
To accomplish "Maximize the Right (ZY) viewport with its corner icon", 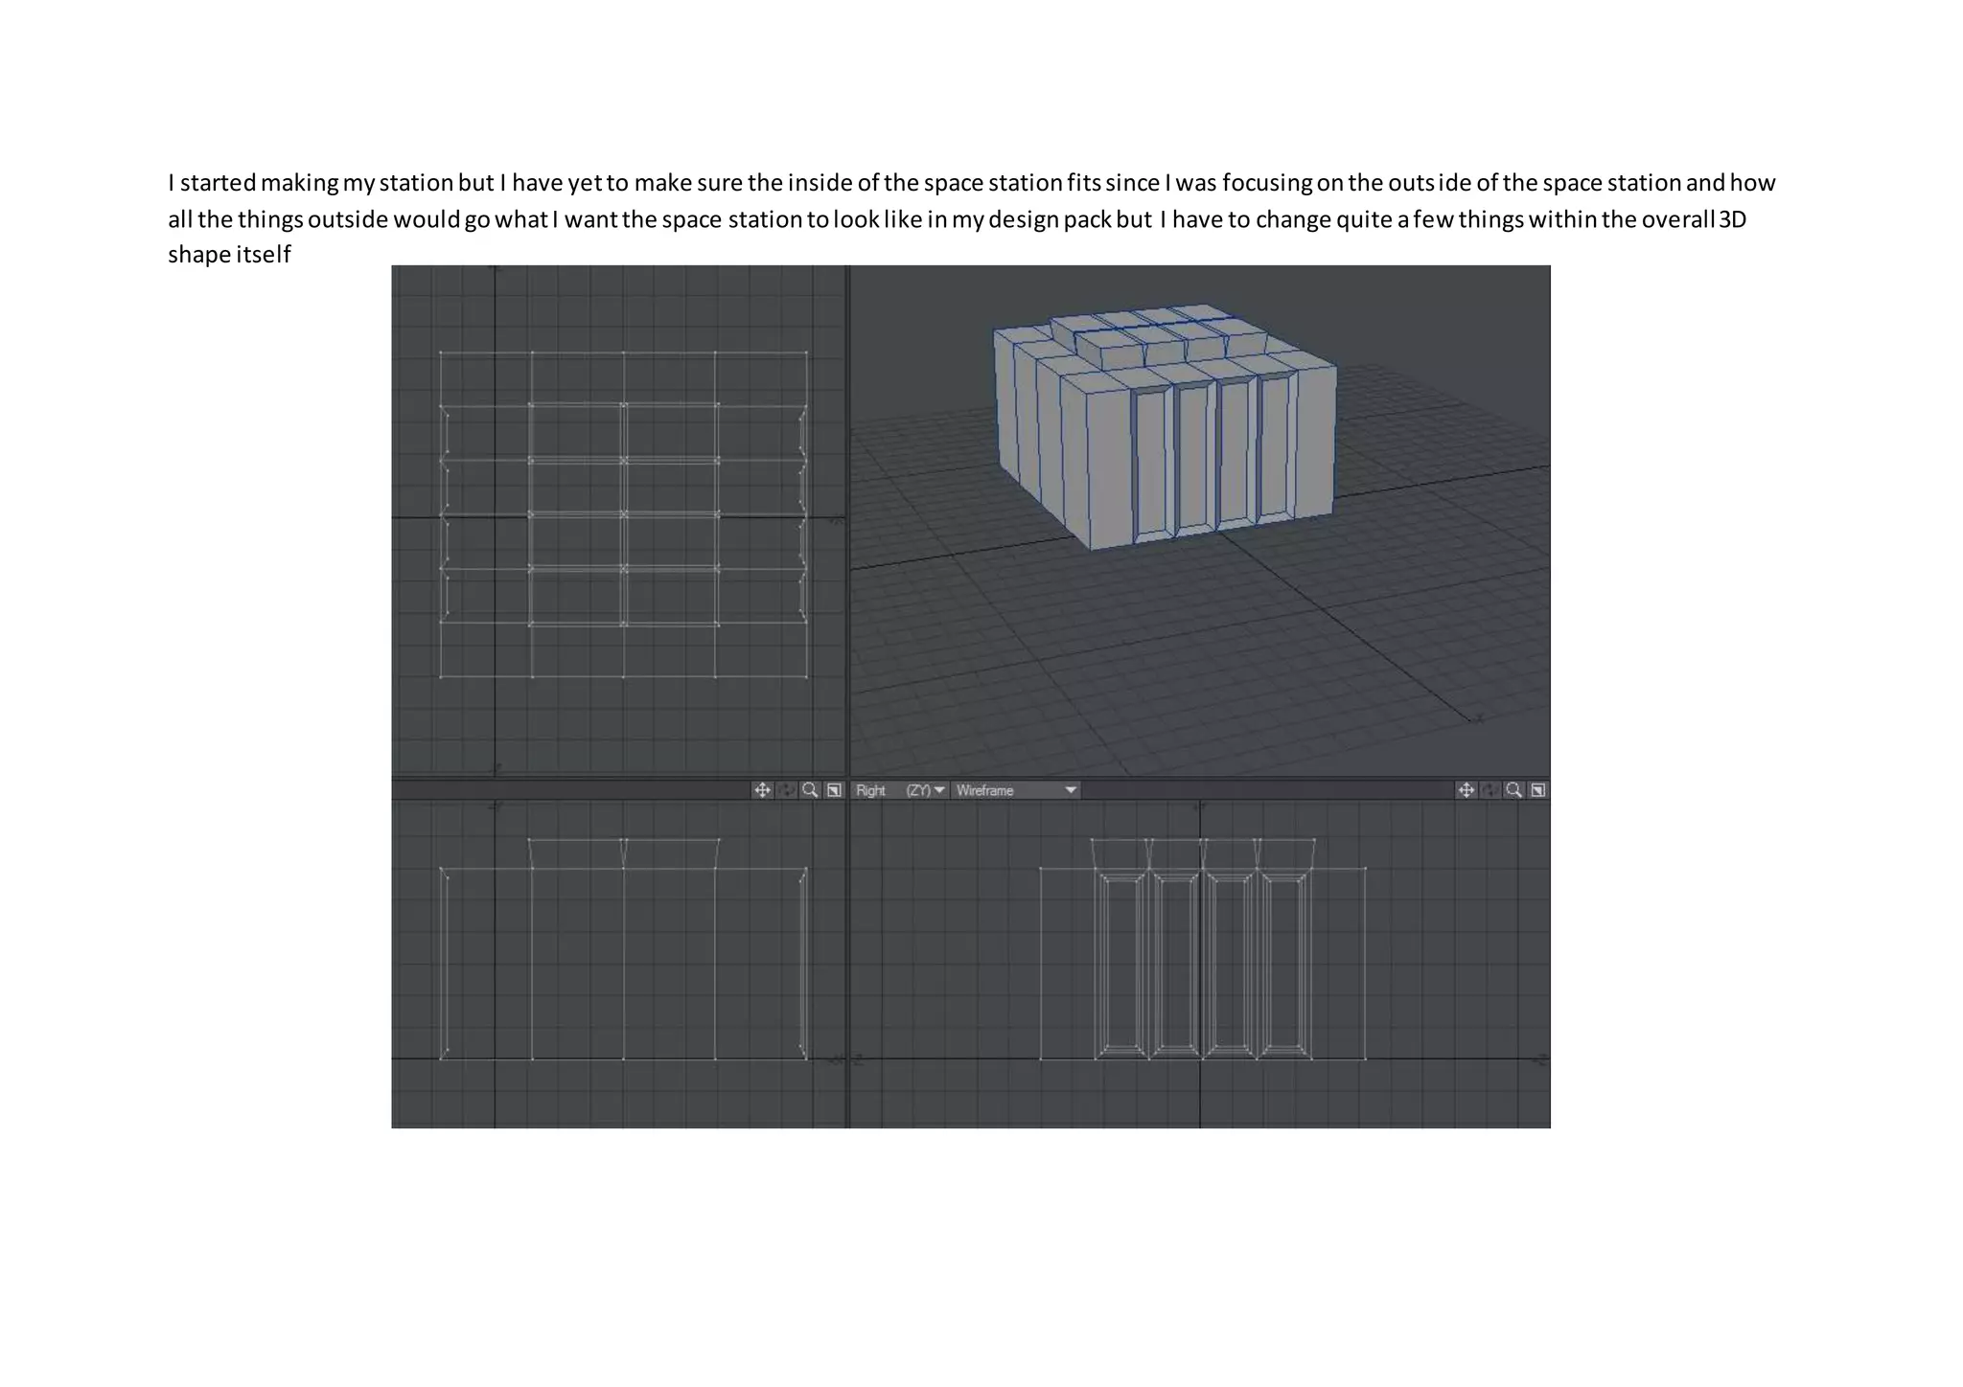I will (x=1537, y=790).
